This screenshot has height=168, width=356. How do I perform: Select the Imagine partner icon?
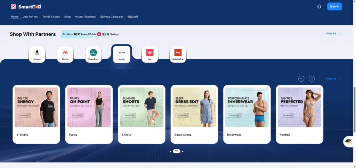coord(37,54)
